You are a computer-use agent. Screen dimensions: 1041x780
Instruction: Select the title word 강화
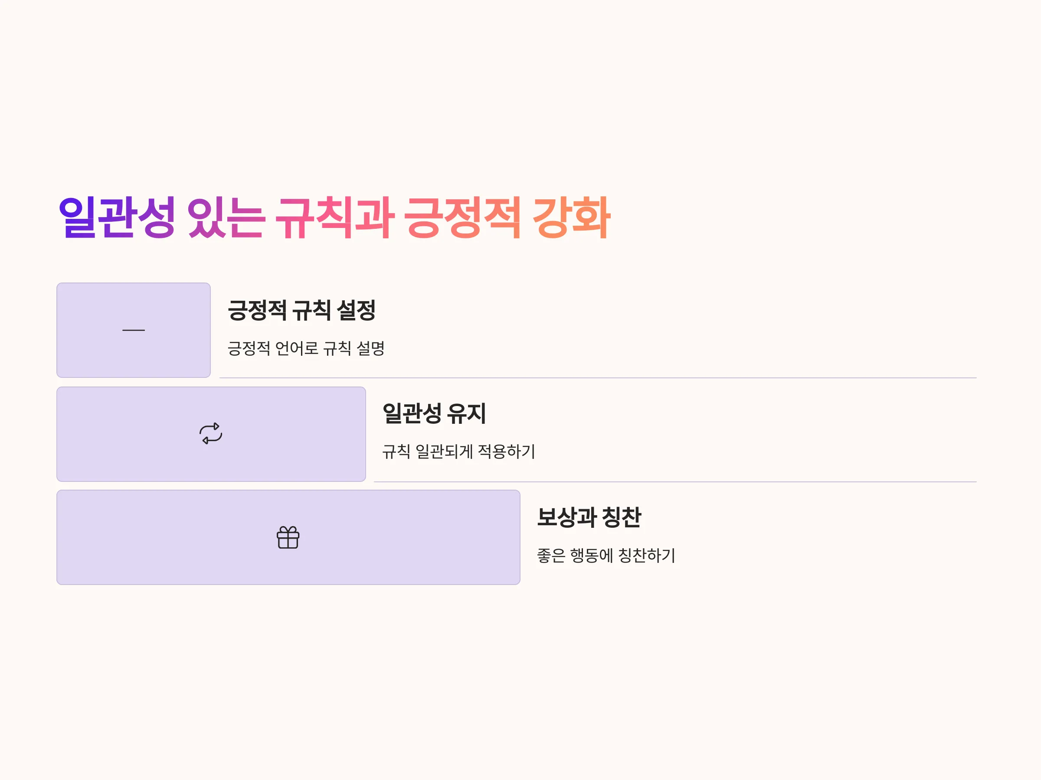pyautogui.click(x=571, y=217)
